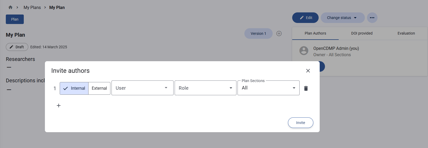Image resolution: width=428 pixels, height=148 pixels.
Task: Go to My Plans breadcrumb link
Action: [32, 7]
